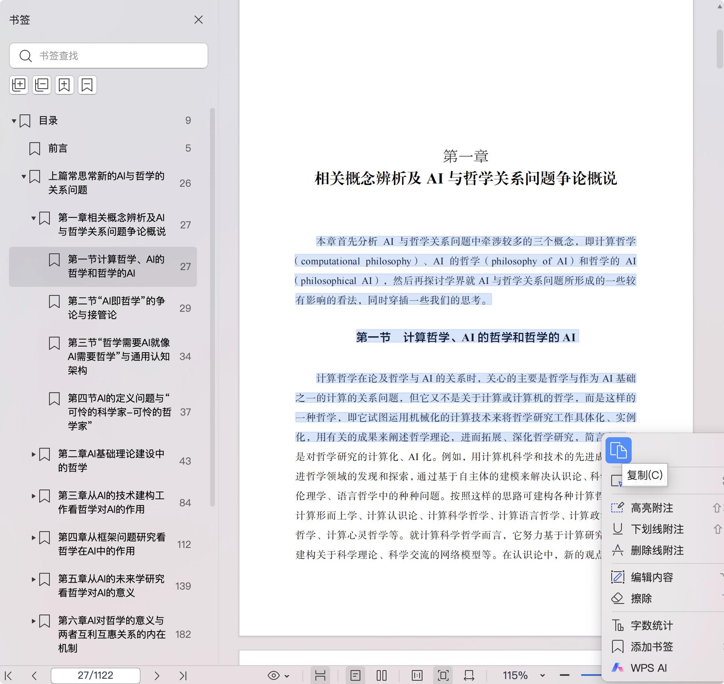This screenshot has width=724, height=684.
Task: Click the expand-all-bookmarks icon
Action: coord(19,85)
